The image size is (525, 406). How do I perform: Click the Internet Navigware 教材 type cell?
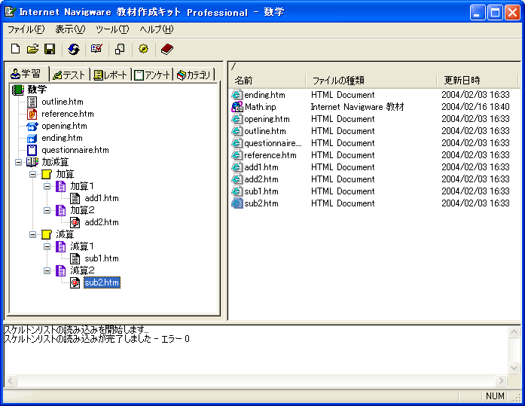[x=357, y=107]
